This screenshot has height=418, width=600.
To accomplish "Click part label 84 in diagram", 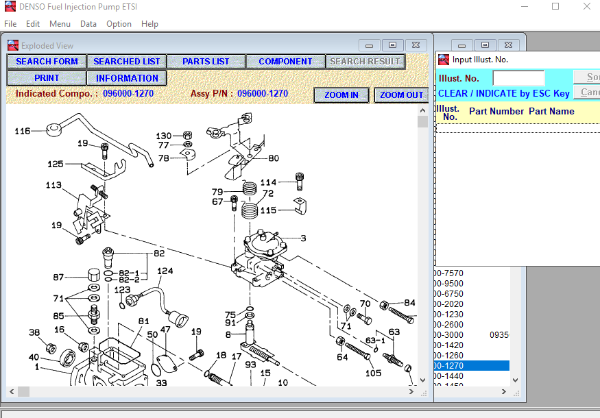I will click(409, 303).
